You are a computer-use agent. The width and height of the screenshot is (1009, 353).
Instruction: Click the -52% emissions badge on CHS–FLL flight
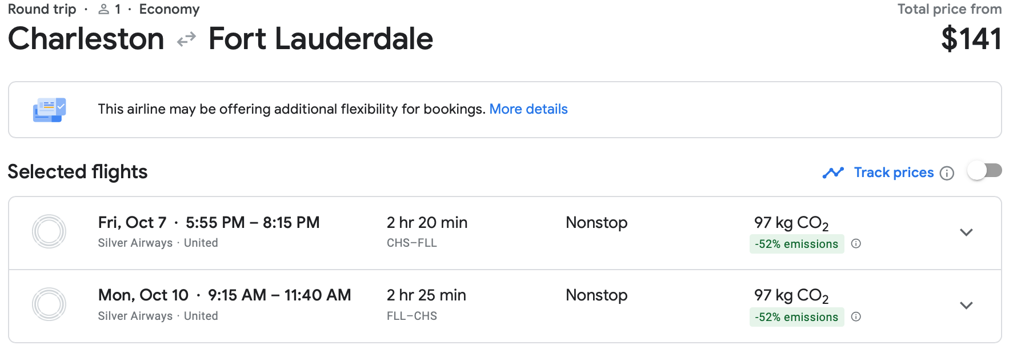pyautogui.click(x=796, y=244)
